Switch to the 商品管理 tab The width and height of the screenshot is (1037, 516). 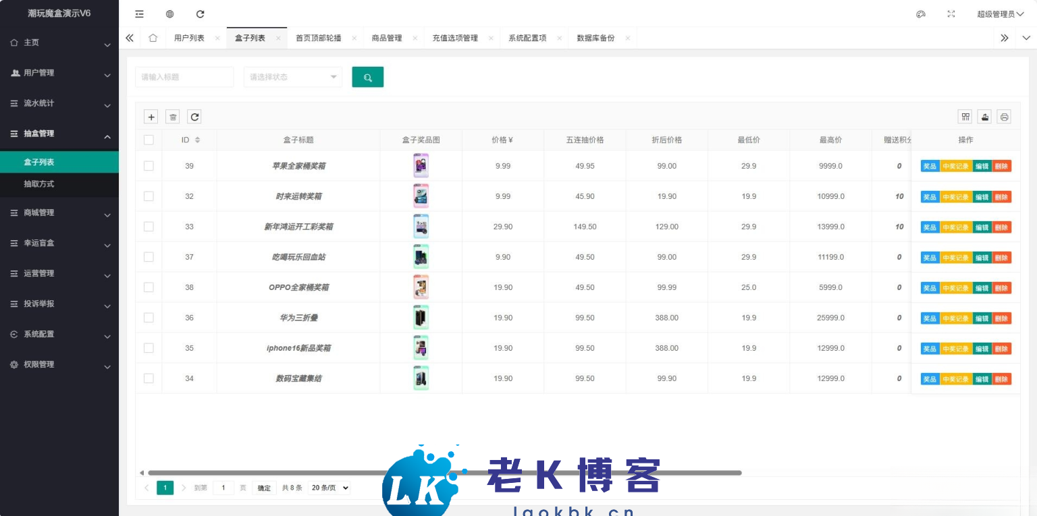click(x=387, y=38)
